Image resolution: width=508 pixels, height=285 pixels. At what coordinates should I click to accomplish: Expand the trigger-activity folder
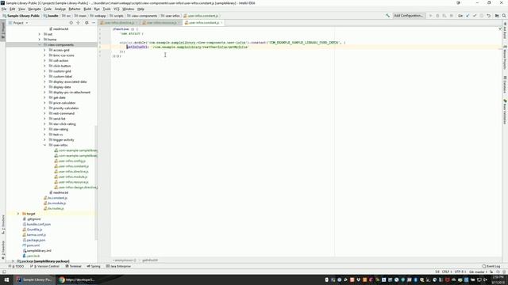point(44,140)
